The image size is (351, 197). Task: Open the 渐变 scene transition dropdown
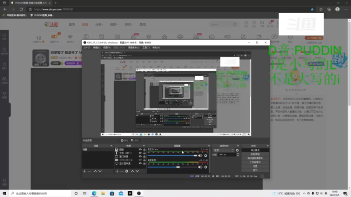click(x=223, y=150)
